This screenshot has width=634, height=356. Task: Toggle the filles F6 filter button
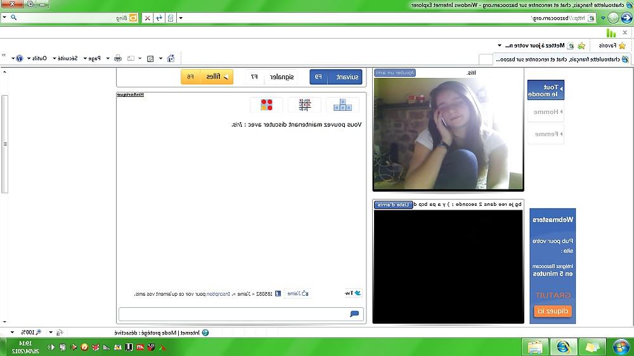tap(207, 77)
